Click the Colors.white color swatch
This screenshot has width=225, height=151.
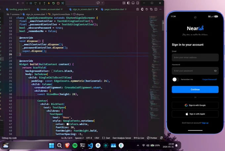point(67,124)
